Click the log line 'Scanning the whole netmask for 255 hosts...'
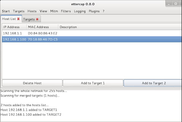Screen dimensions: 182x122 click(34, 91)
